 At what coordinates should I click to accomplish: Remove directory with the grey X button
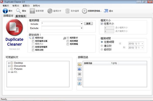(80, 74)
